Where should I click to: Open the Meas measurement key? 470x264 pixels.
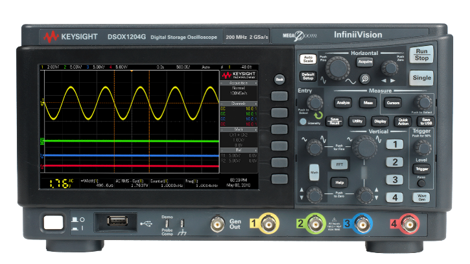368,103
